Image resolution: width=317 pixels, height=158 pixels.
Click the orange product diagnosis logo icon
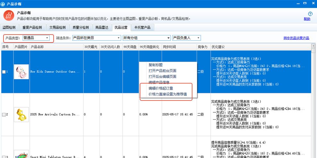[9, 16]
